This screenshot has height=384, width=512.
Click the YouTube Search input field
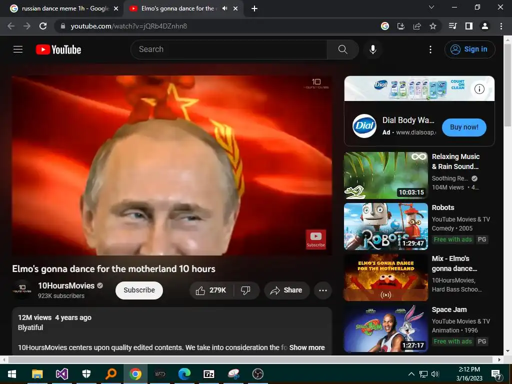[228, 49]
